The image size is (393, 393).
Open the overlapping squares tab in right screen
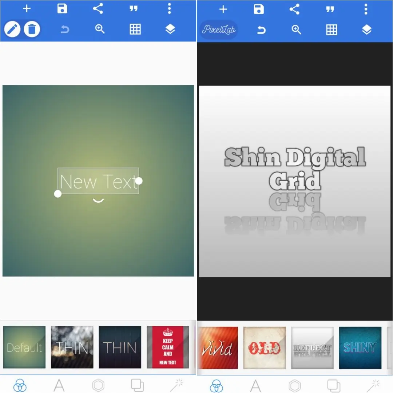[334, 386]
